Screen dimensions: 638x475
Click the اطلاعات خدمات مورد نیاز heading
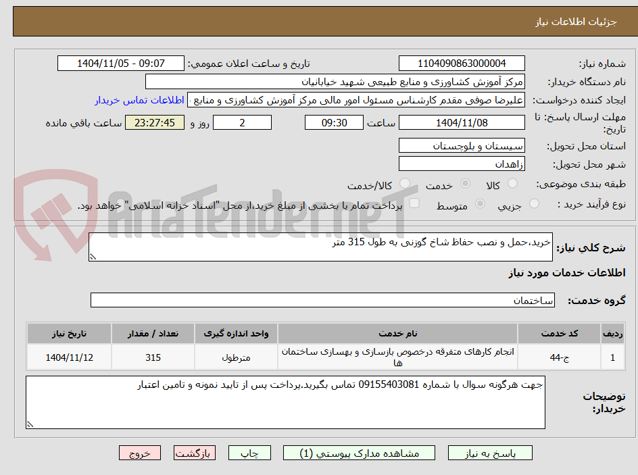[567, 273]
